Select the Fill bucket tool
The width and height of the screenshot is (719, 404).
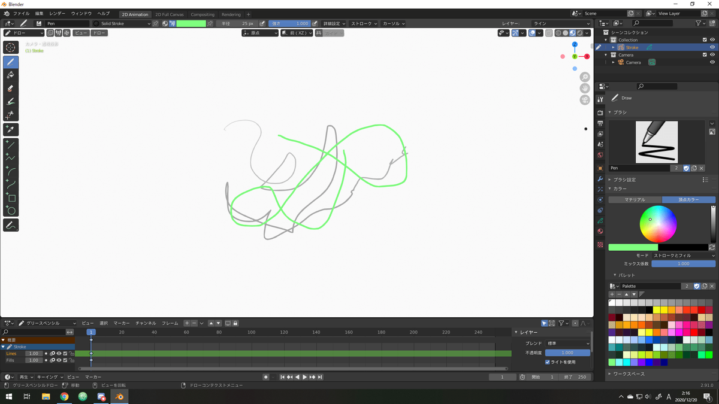pyautogui.click(x=11, y=75)
